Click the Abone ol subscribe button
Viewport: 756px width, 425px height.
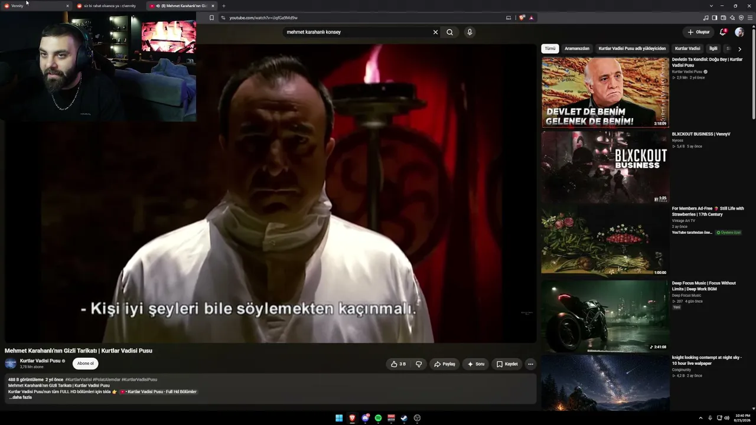(86, 364)
